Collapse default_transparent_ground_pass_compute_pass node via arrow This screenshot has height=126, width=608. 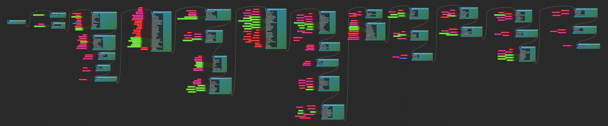(230, 10)
